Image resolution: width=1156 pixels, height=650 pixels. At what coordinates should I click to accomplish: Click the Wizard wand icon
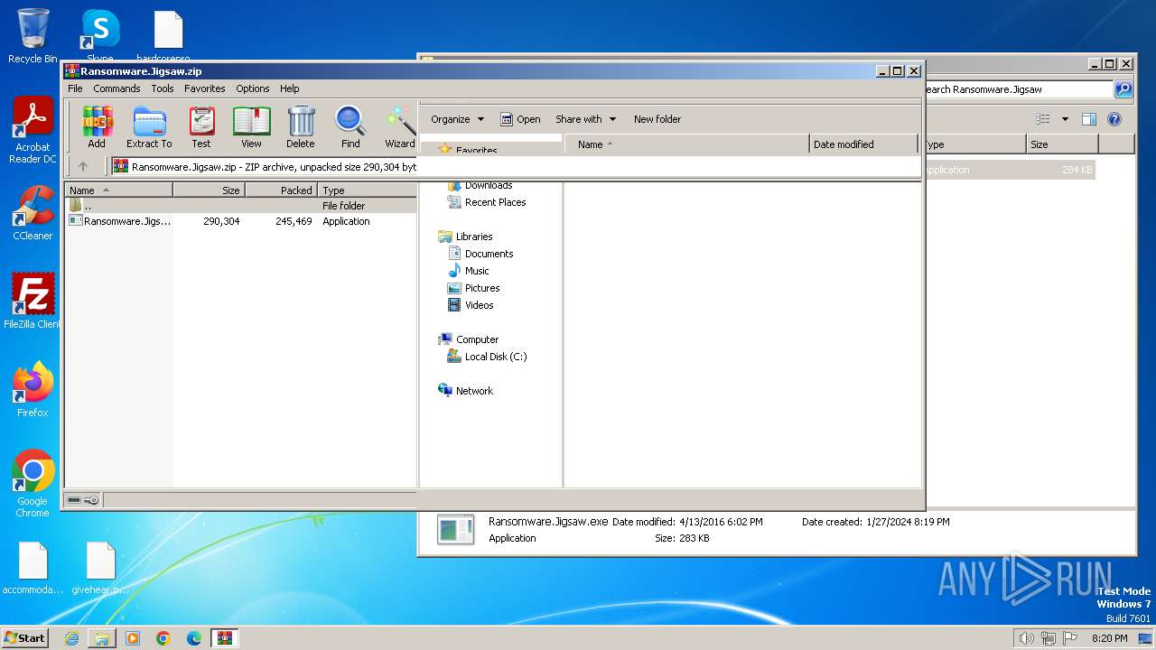click(x=400, y=126)
